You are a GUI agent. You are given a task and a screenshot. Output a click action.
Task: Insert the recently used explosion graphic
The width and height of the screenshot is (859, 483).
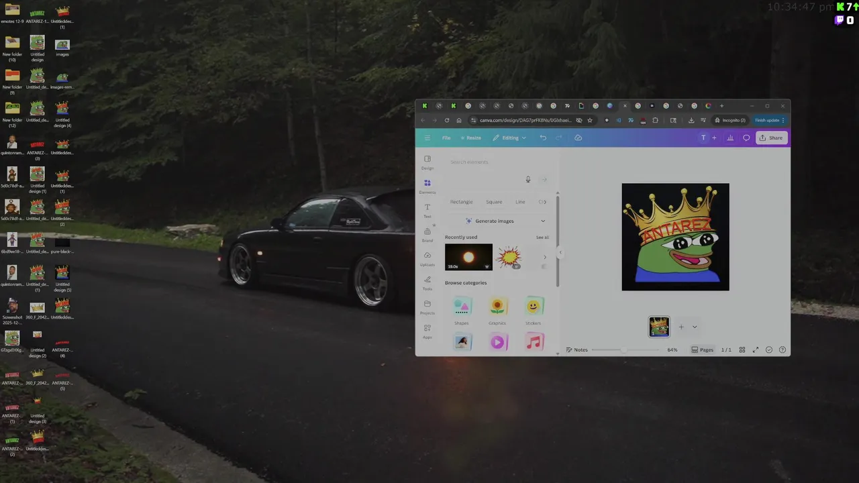[x=509, y=257]
